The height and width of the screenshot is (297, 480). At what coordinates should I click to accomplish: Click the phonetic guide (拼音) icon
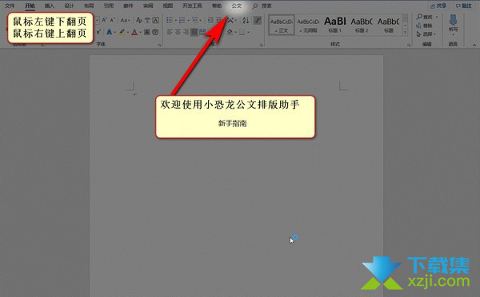pyautogui.click(x=147, y=21)
